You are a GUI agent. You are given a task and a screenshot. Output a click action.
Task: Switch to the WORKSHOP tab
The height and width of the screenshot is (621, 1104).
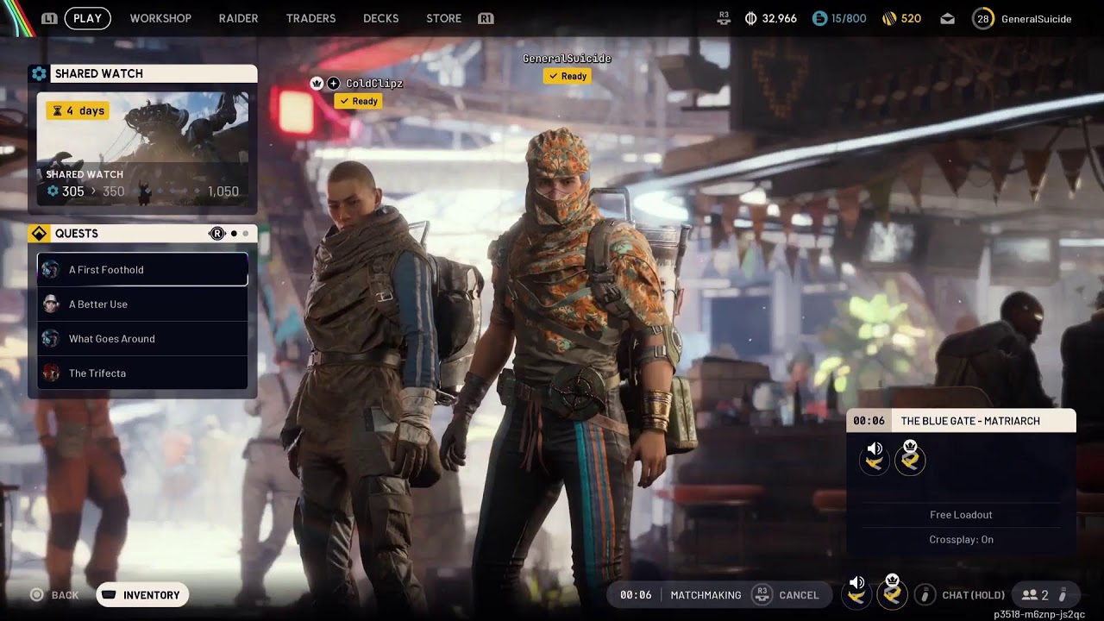pyautogui.click(x=160, y=18)
